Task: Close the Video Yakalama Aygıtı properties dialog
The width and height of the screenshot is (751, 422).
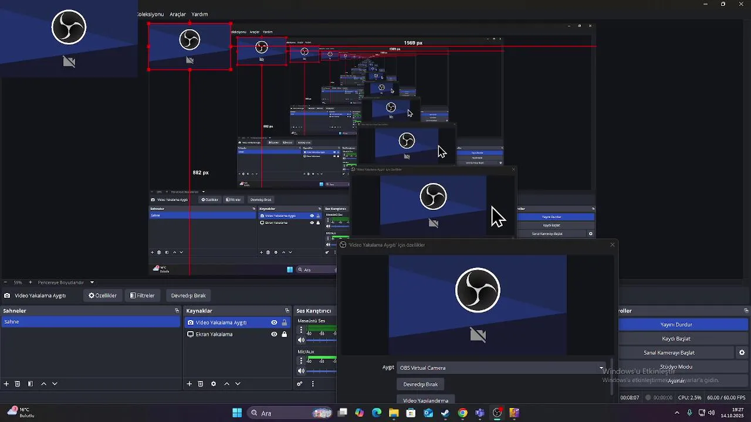Action: [613, 245]
